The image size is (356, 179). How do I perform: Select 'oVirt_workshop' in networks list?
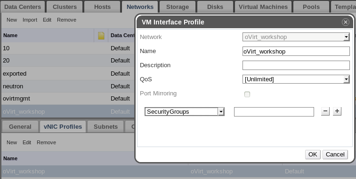coord(24,112)
